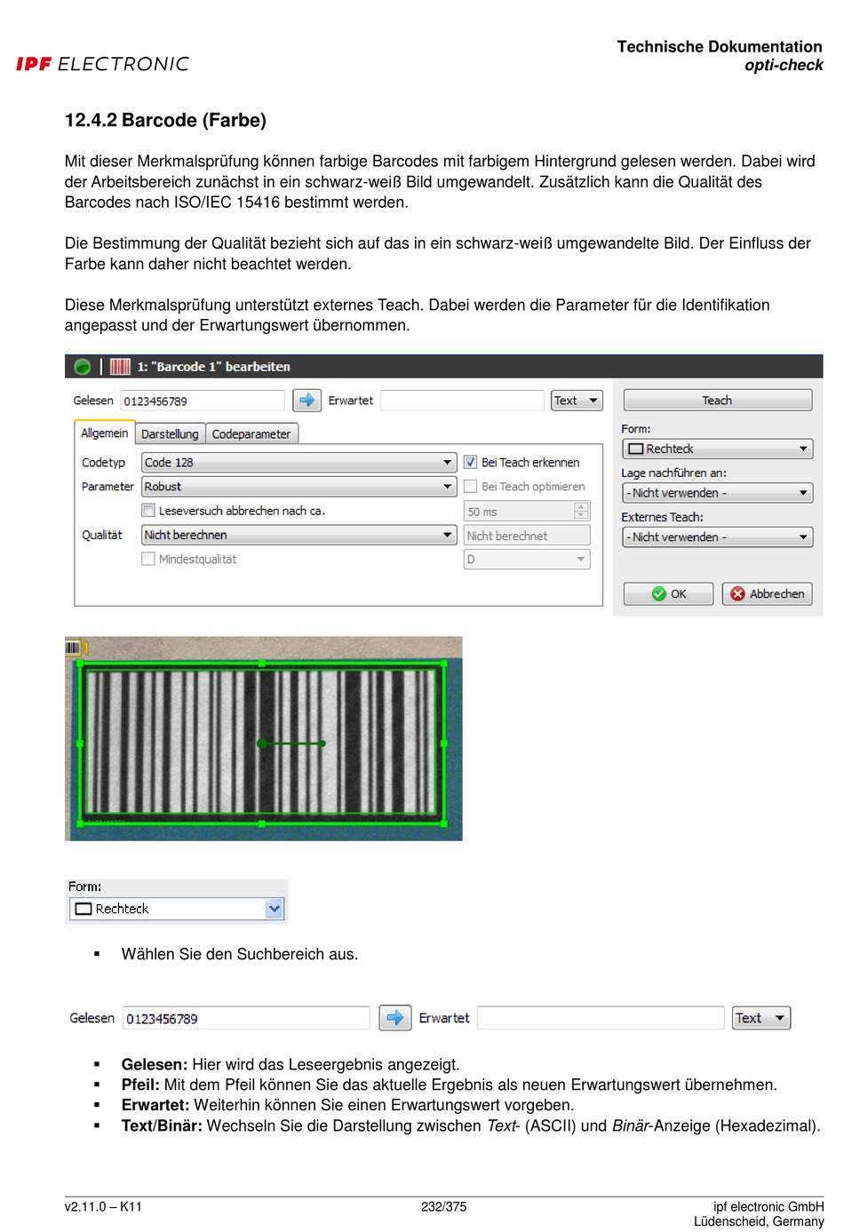Click 'Technische Dokumentation' header text
844x1232 pixels.
[x=720, y=46]
